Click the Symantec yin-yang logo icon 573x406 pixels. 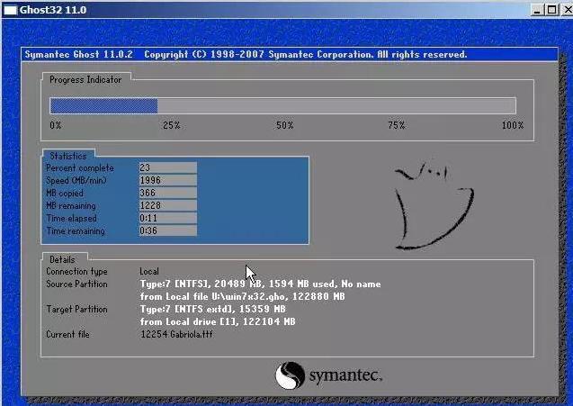coord(290,375)
